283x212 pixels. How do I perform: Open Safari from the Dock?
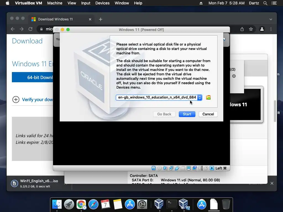pyautogui.click(x=93, y=204)
